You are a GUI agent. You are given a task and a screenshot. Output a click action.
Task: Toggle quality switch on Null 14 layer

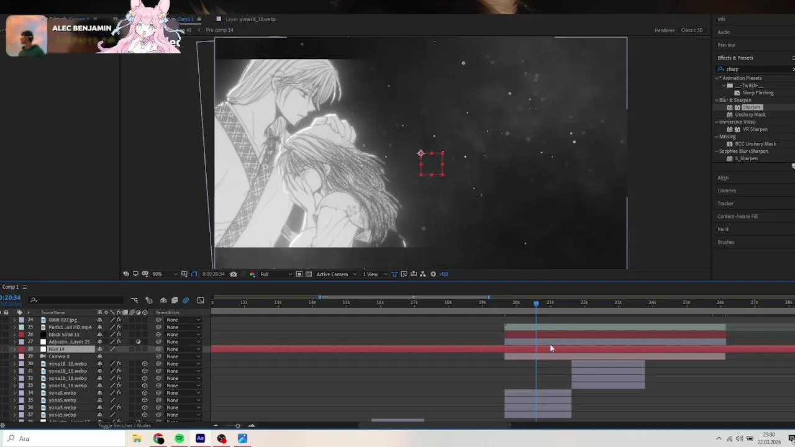[x=112, y=349]
